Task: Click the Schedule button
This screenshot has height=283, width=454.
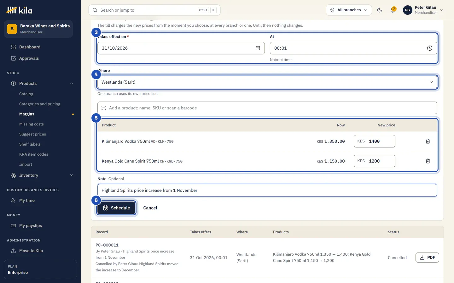Action: [x=116, y=208]
